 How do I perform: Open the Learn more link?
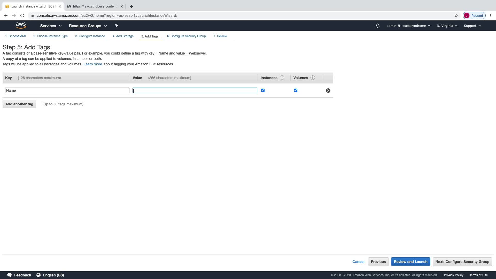[x=92, y=64]
